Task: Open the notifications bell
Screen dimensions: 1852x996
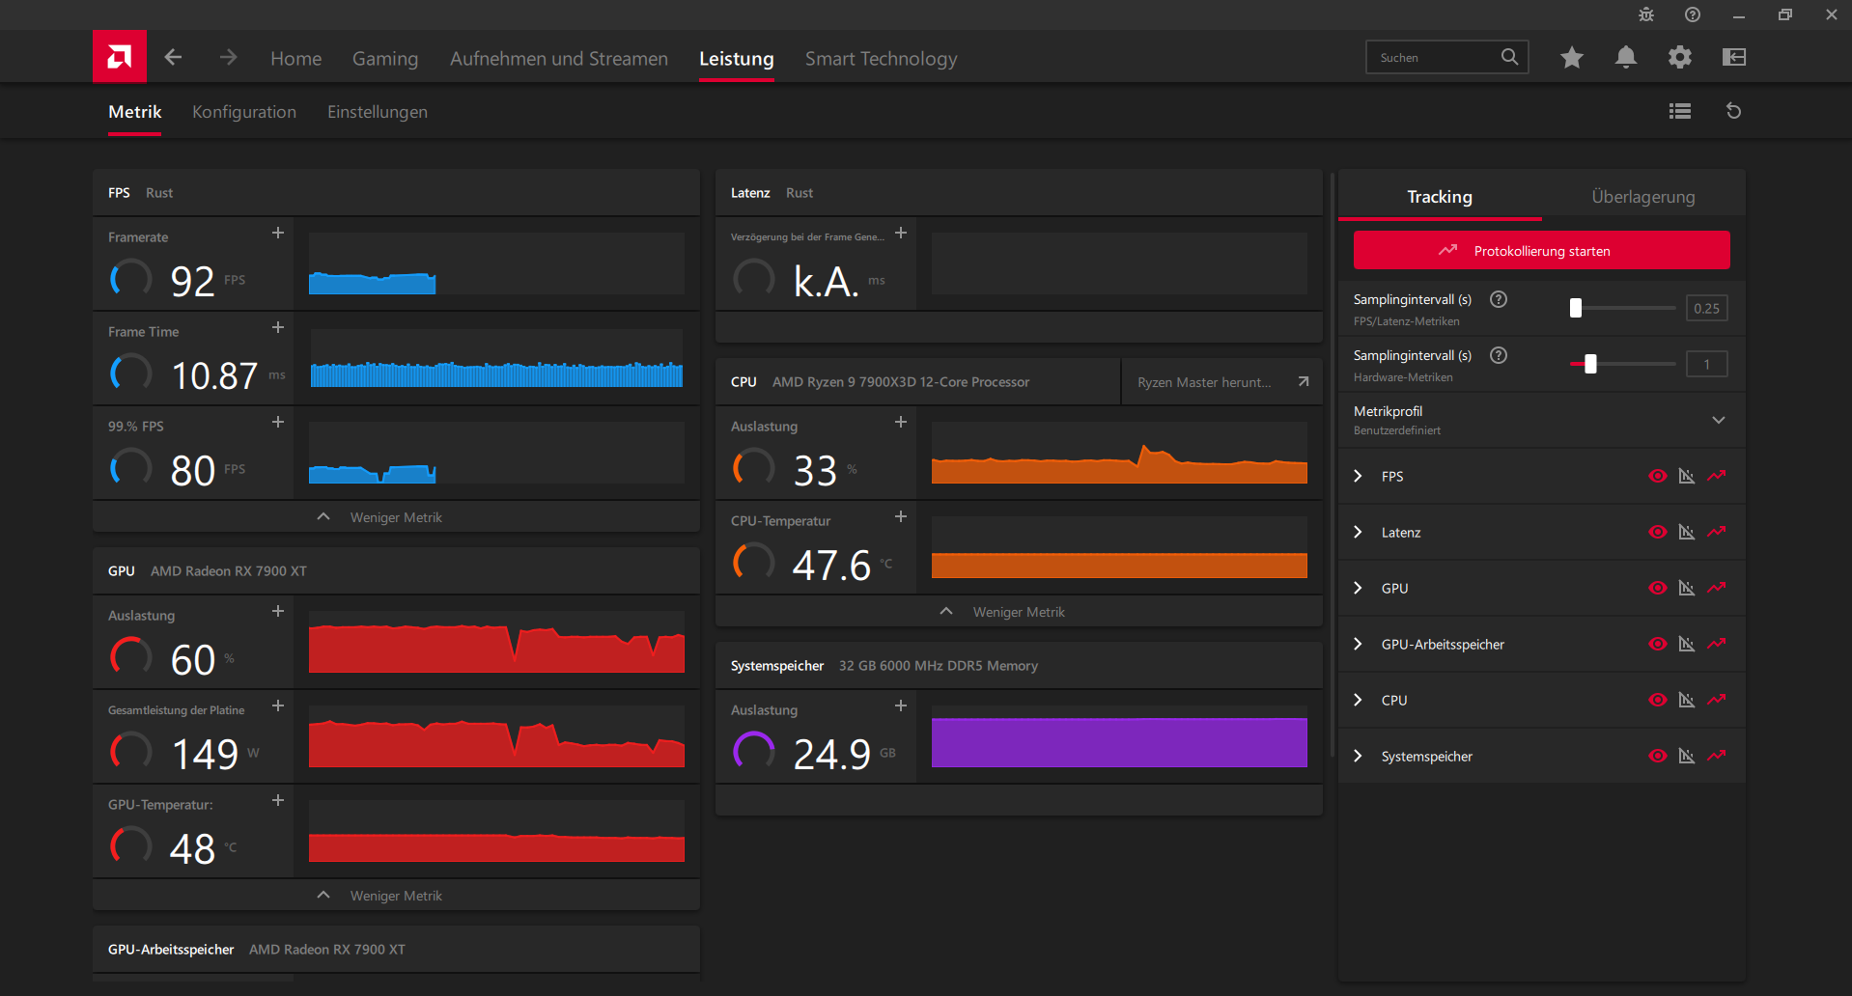Action: pyautogui.click(x=1626, y=57)
